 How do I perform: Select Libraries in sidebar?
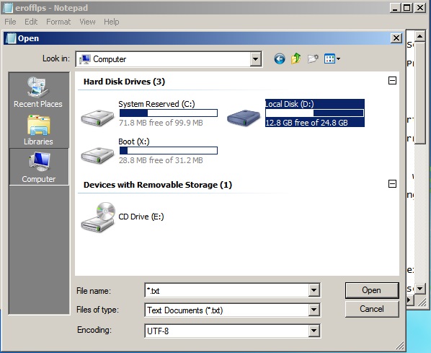click(38, 130)
